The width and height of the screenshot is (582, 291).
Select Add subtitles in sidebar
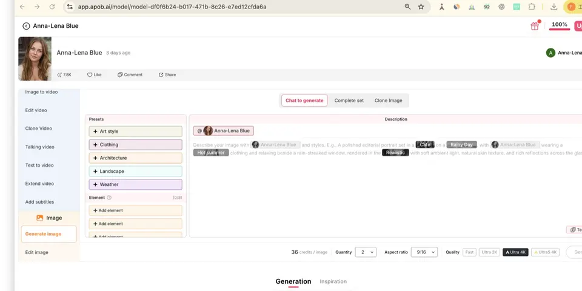40,202
